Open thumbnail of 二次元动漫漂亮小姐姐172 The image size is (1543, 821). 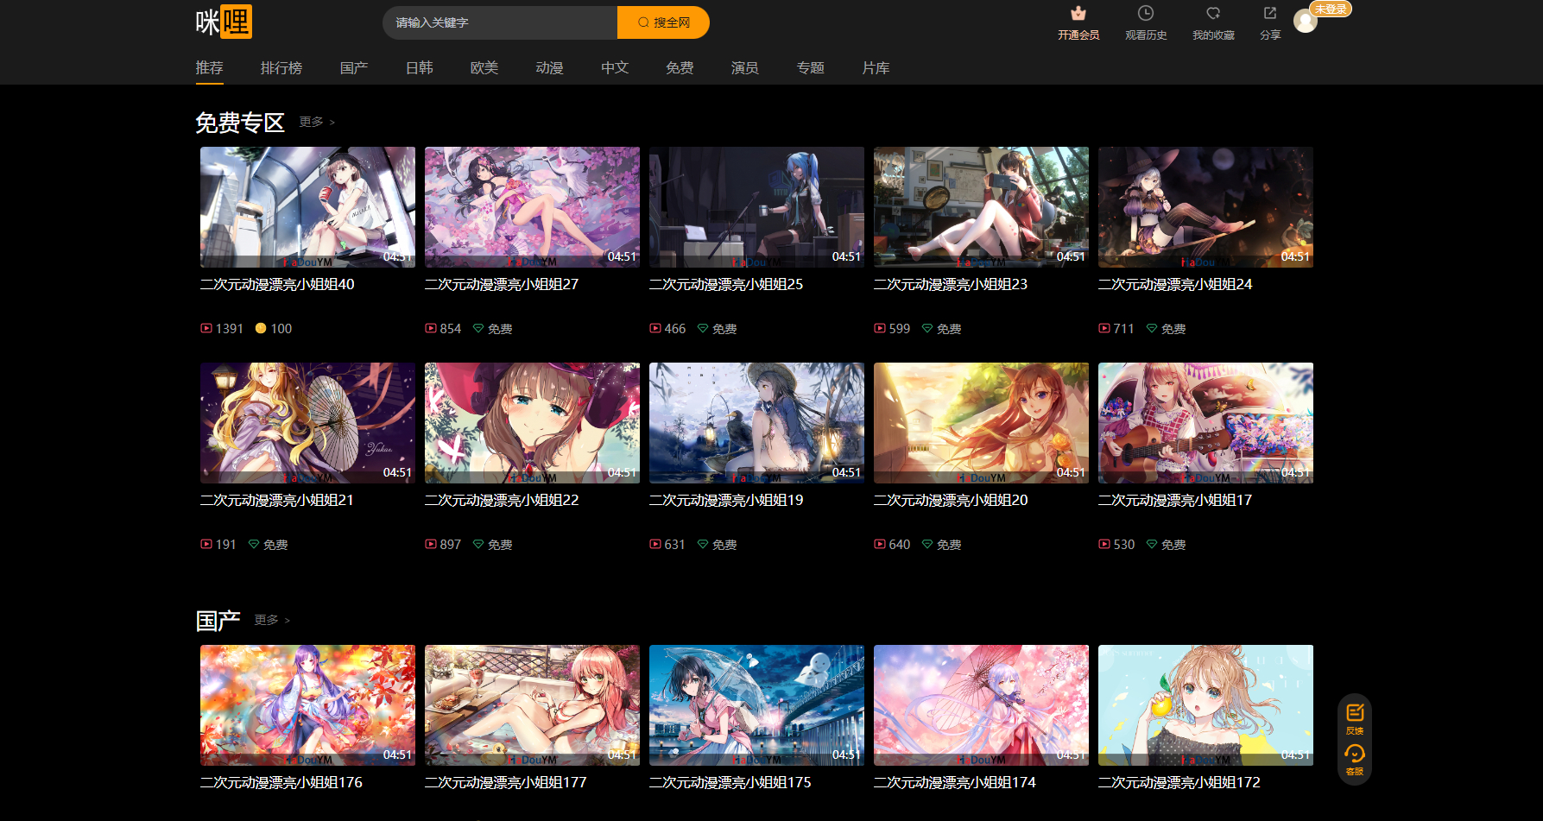(1205, 705)
